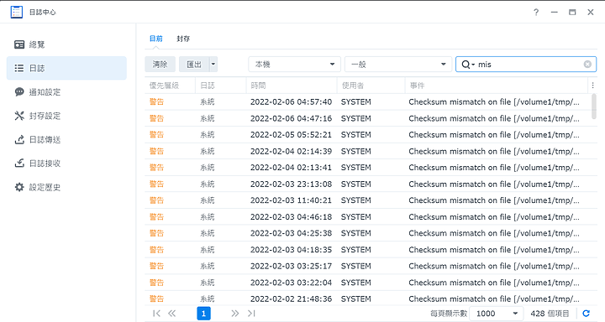Sort by the 時間 column header
The image size is (605, 322).
coord(292,86)
